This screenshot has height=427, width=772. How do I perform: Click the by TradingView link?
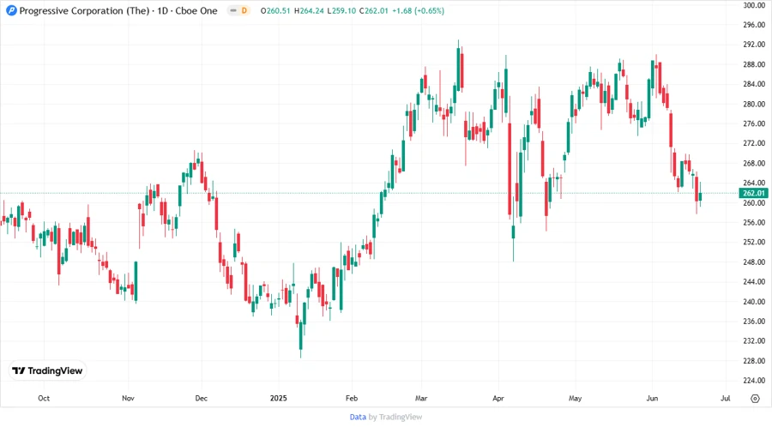coord(395,417)
